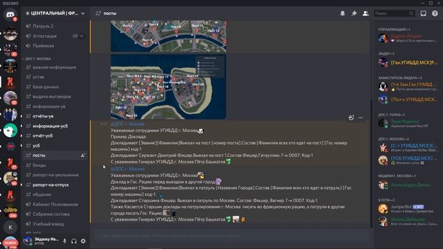
Task: Open member [1-й Зам.Ген.ГУМВД profile
Action: click(x=408, y=86)
